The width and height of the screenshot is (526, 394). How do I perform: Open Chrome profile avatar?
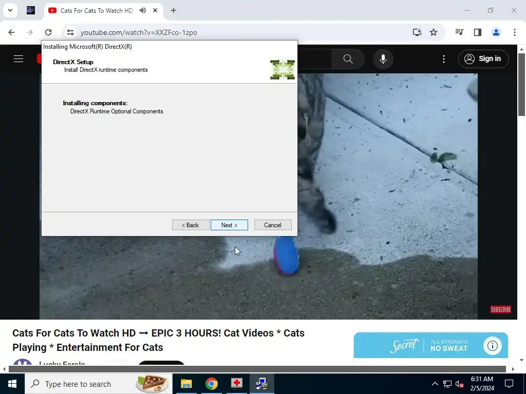pos(496,32)
